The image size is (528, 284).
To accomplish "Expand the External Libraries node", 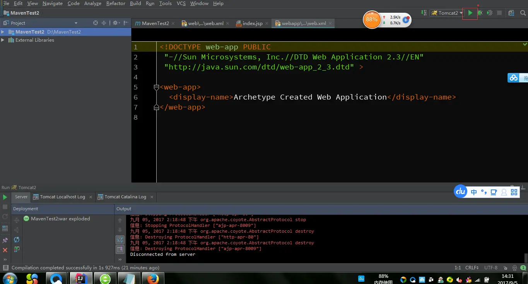I will click(3, 40).
